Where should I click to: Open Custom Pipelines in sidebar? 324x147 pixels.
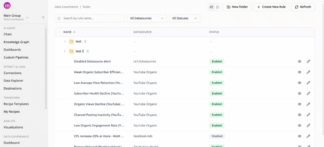[x=16, y=57]
